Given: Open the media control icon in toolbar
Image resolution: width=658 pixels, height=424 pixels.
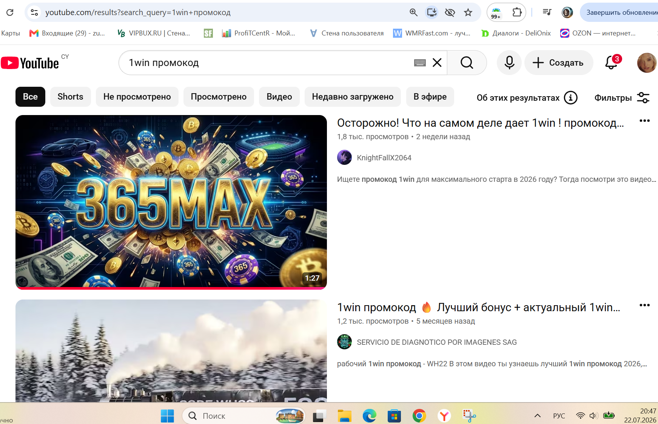Looking at the screenshot, I should (547, 12).
